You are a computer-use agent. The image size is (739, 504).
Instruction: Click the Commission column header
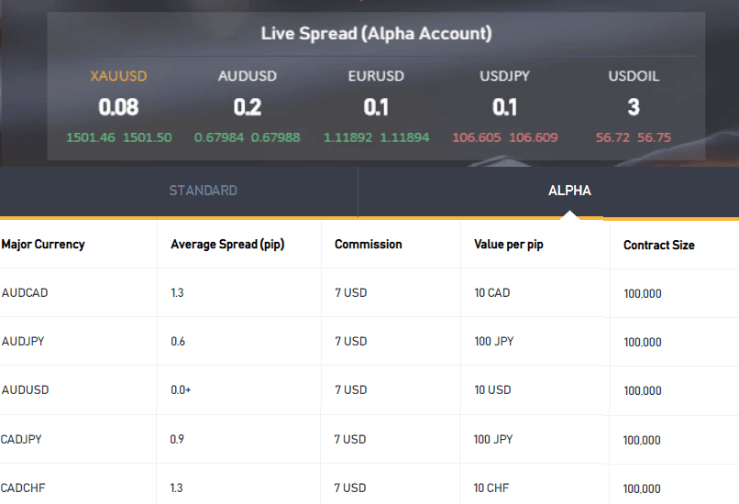368,245
